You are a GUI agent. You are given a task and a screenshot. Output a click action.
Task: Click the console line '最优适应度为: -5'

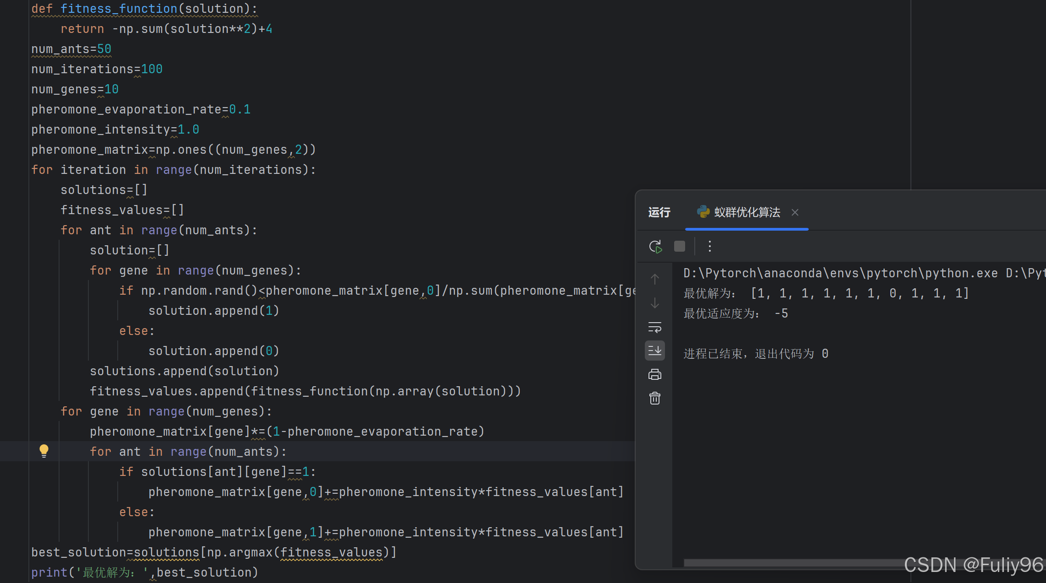[735, 313]
